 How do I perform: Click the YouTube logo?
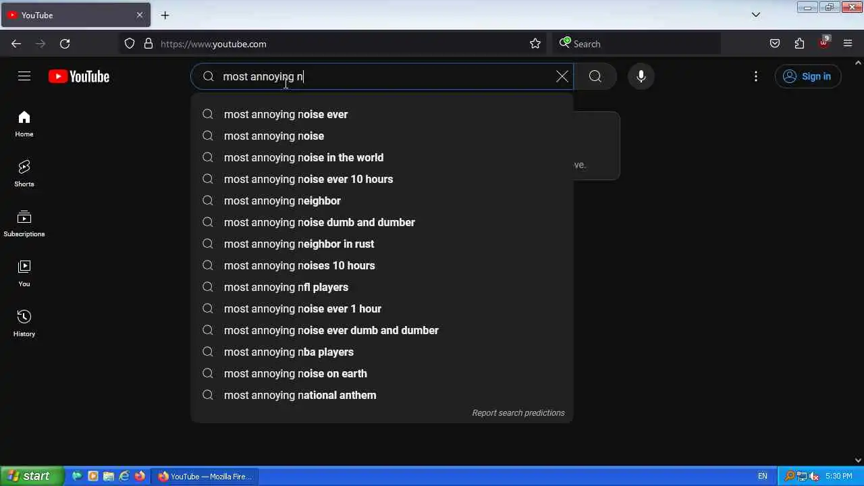(79, 76)
